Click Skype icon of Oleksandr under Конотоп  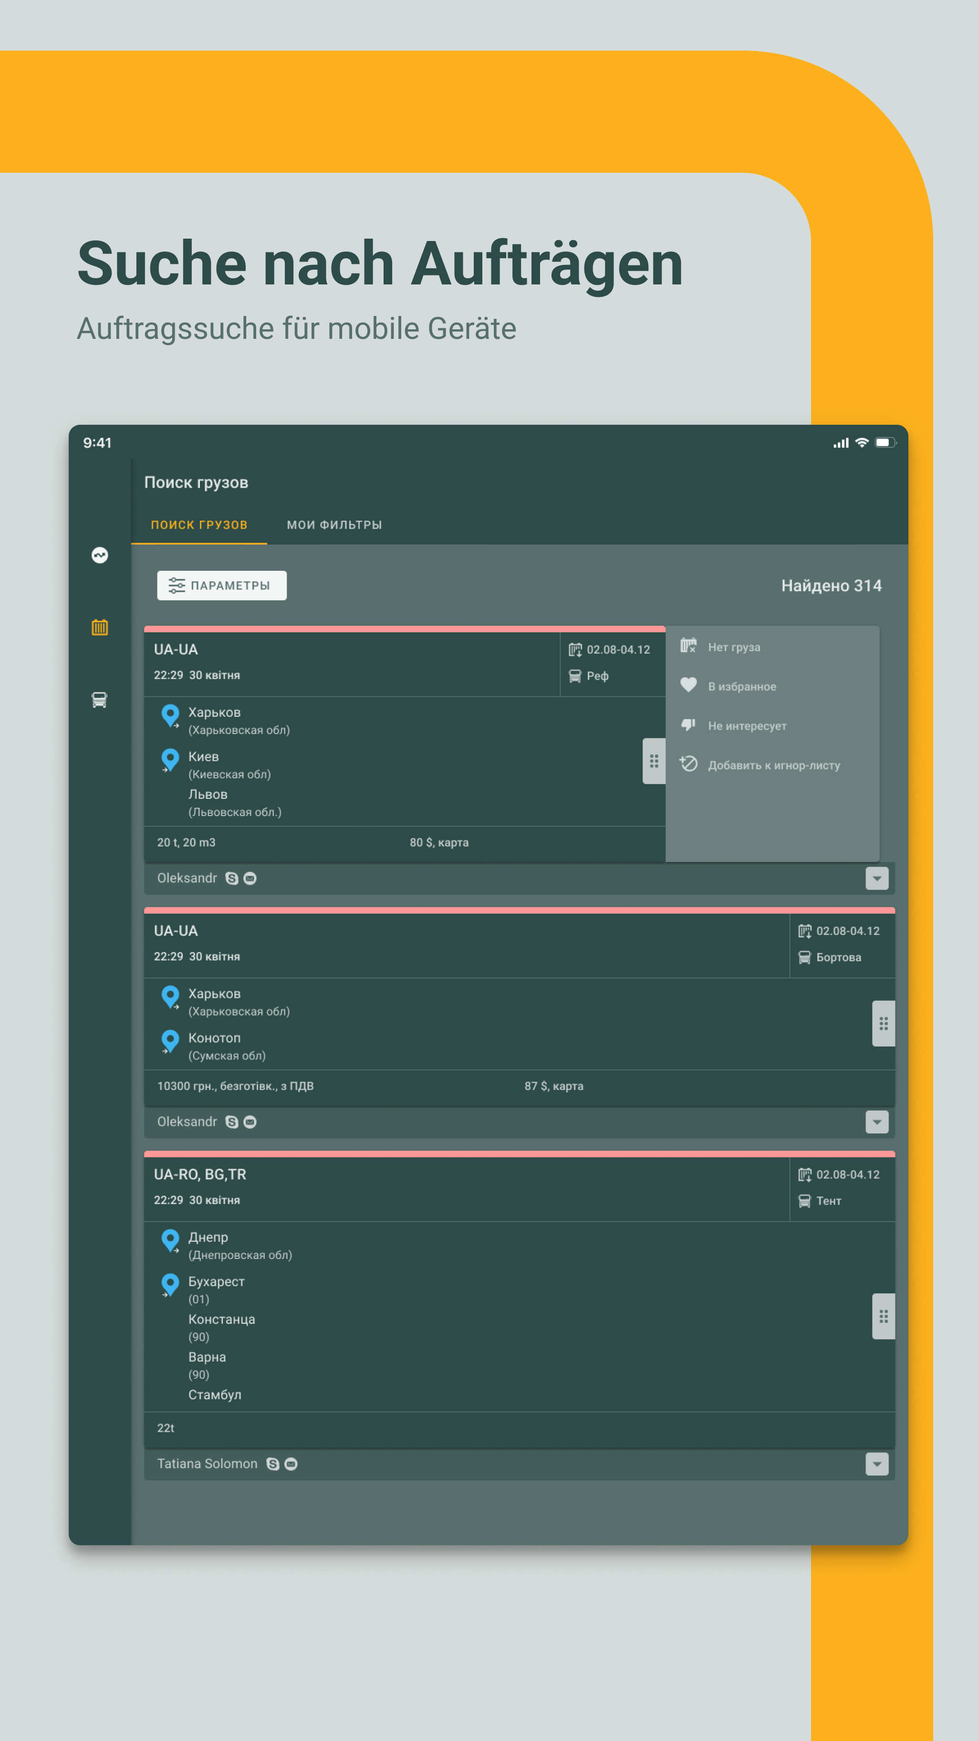(x=232, y=1122)
